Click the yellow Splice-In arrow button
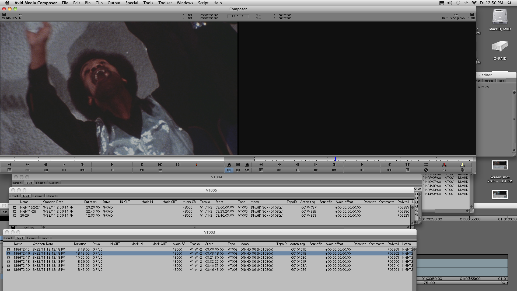 click(229, 165)
